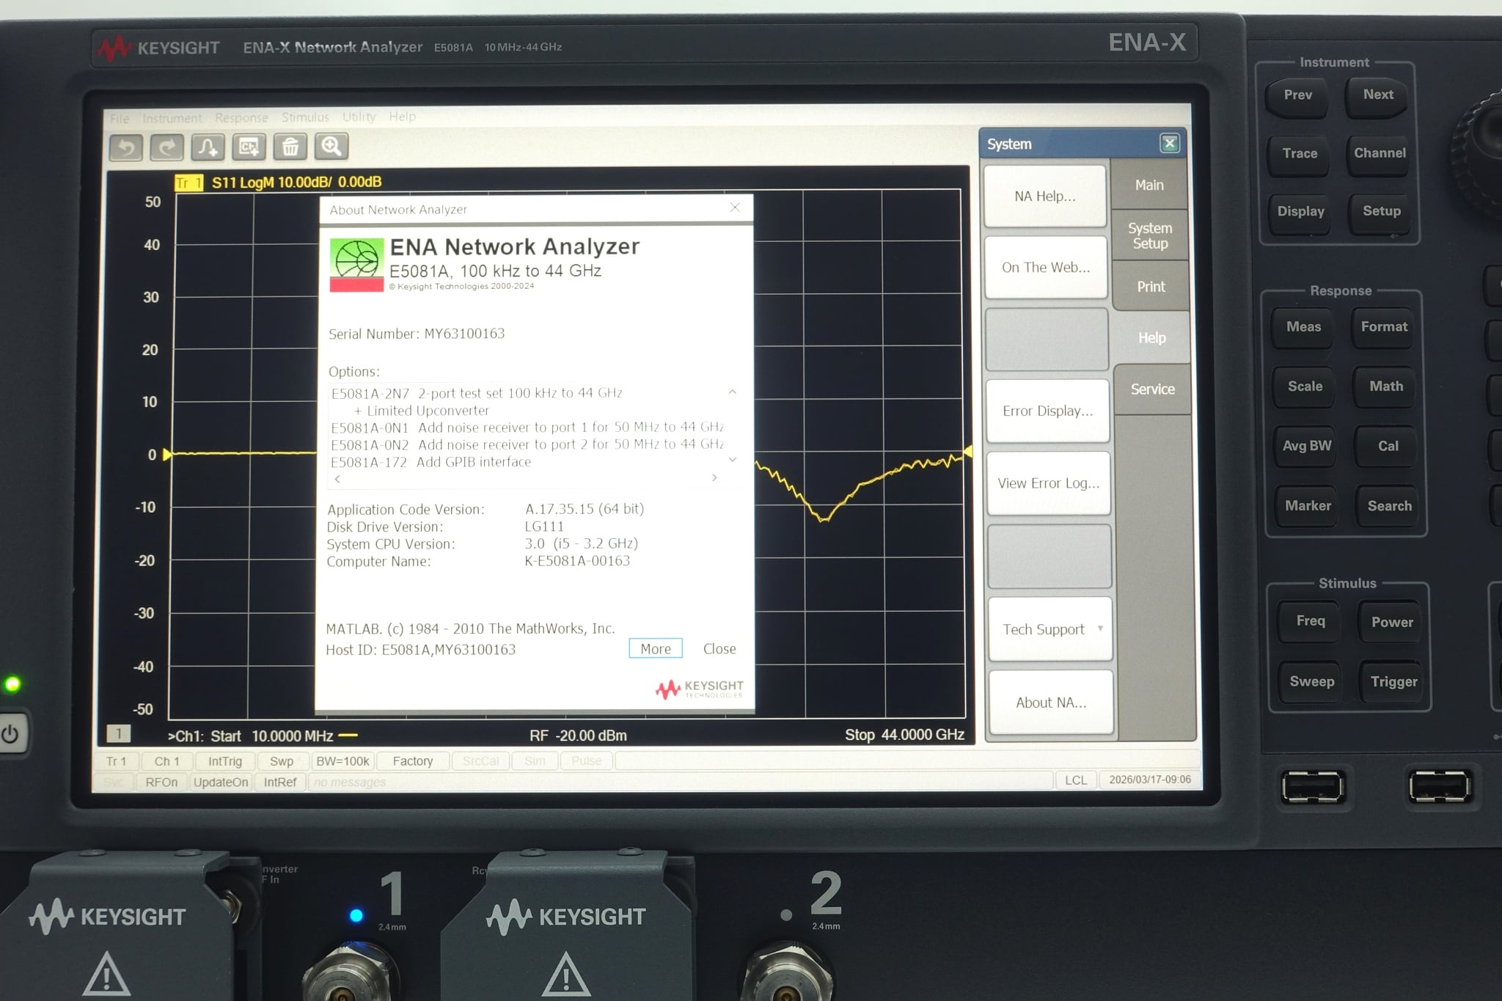This screenshot has height=1001, width=1502.
Task: Click the NA Help... softkey
Action: [x=1045, y=196]
